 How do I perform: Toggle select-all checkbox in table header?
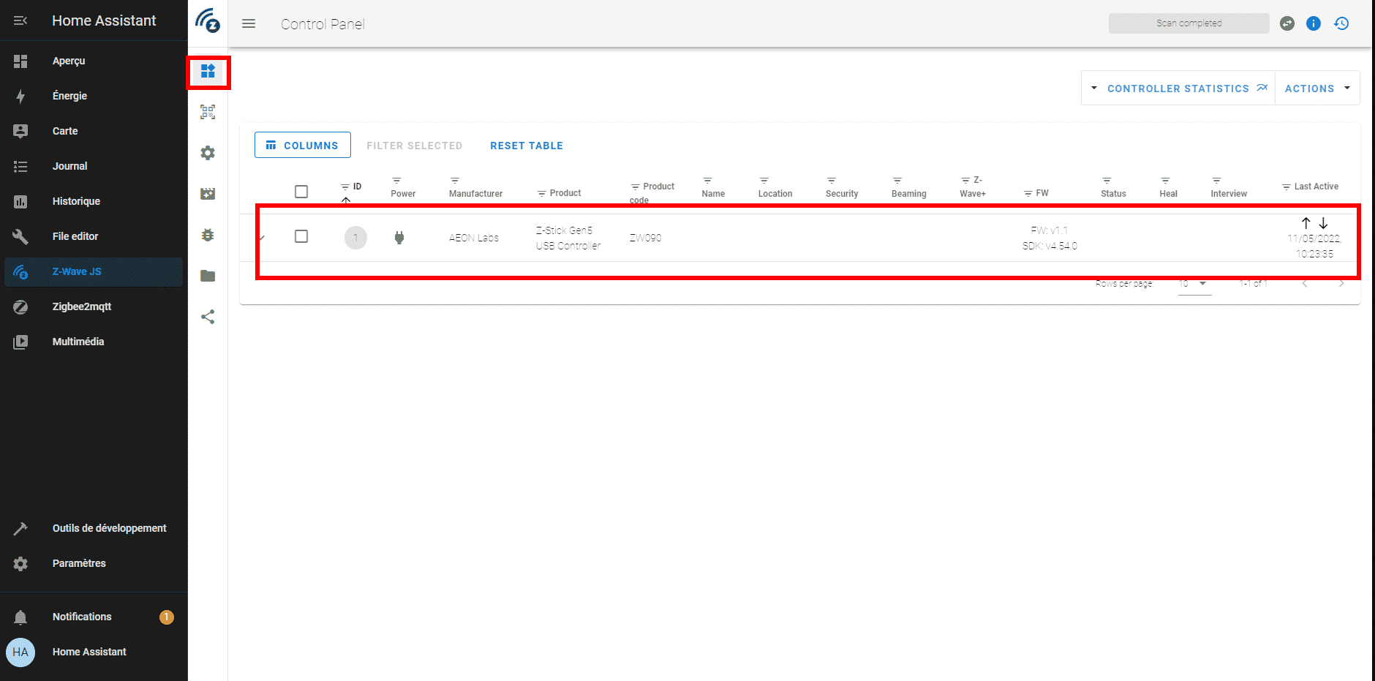tap(301, 192)
